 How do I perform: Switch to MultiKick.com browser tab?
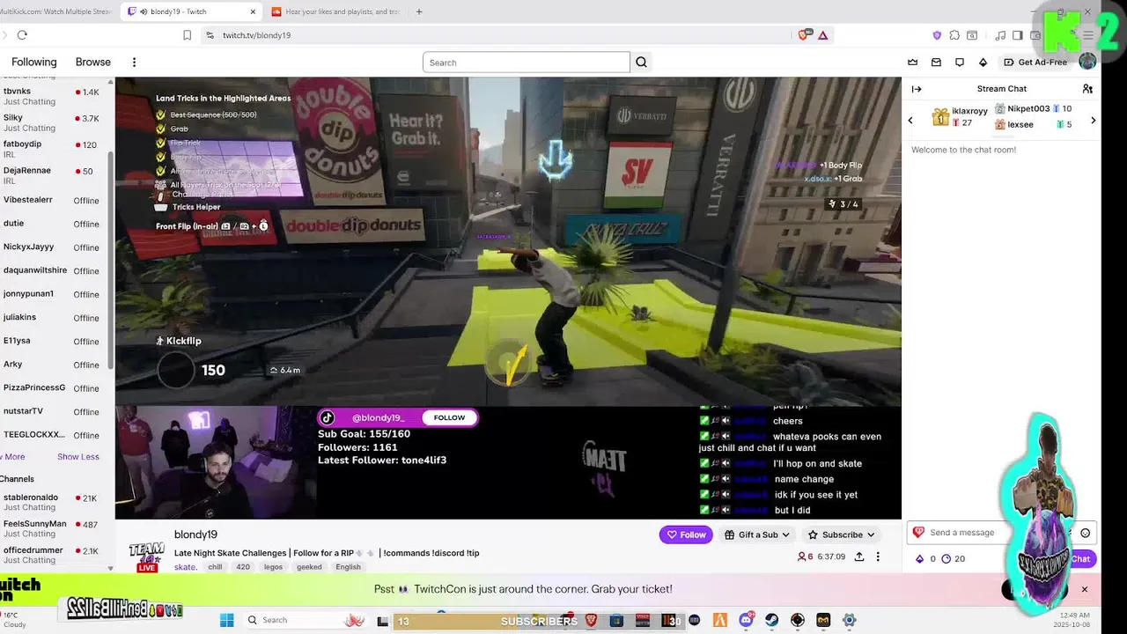[55, 11]
